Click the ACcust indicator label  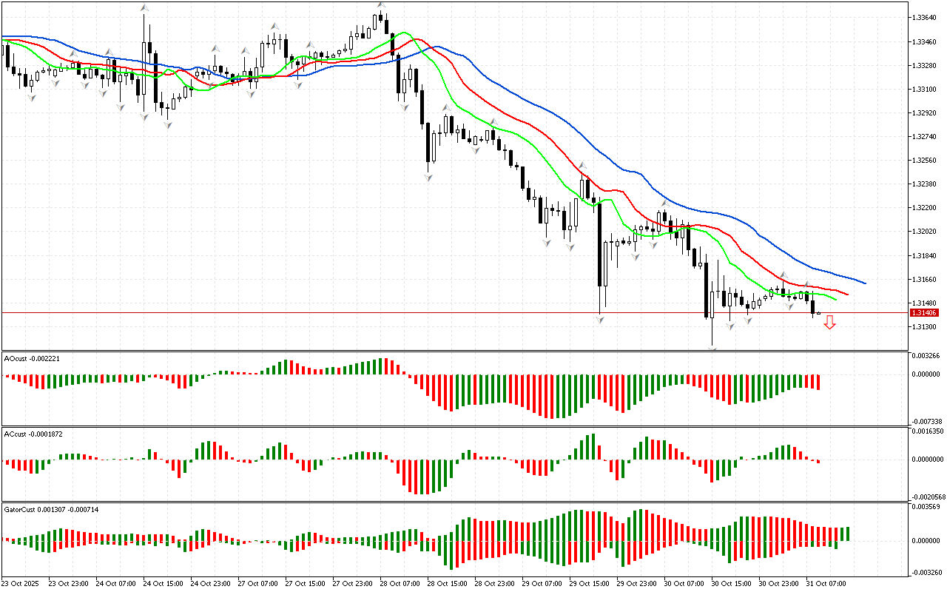[33, 434]
